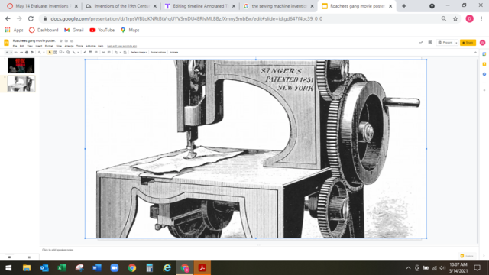489x275 pixels.
Task: Click the browser zoom magnifier in address bar
Action: click(x=444, y=18)
